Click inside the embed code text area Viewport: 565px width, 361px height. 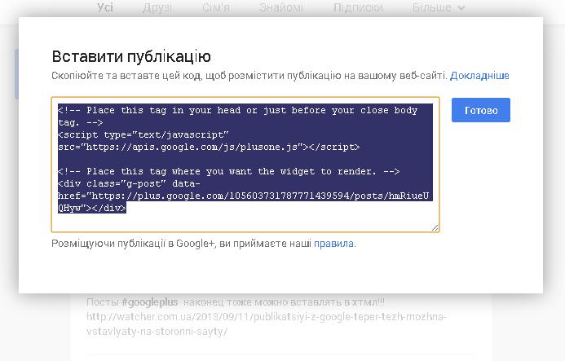[245, 165]
